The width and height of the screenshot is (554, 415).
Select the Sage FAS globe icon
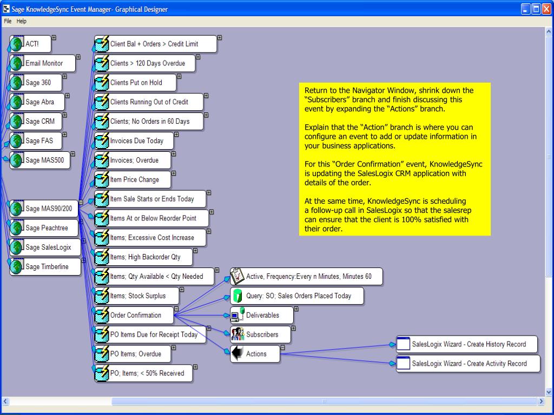17,141
